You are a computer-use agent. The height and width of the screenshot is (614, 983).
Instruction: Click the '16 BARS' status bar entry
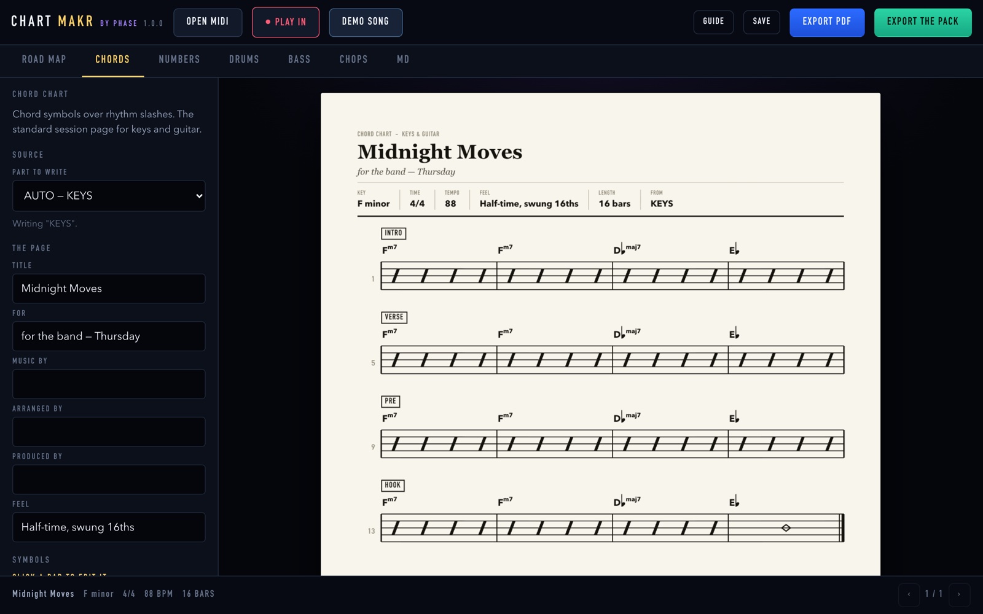[x=198, y=594]
